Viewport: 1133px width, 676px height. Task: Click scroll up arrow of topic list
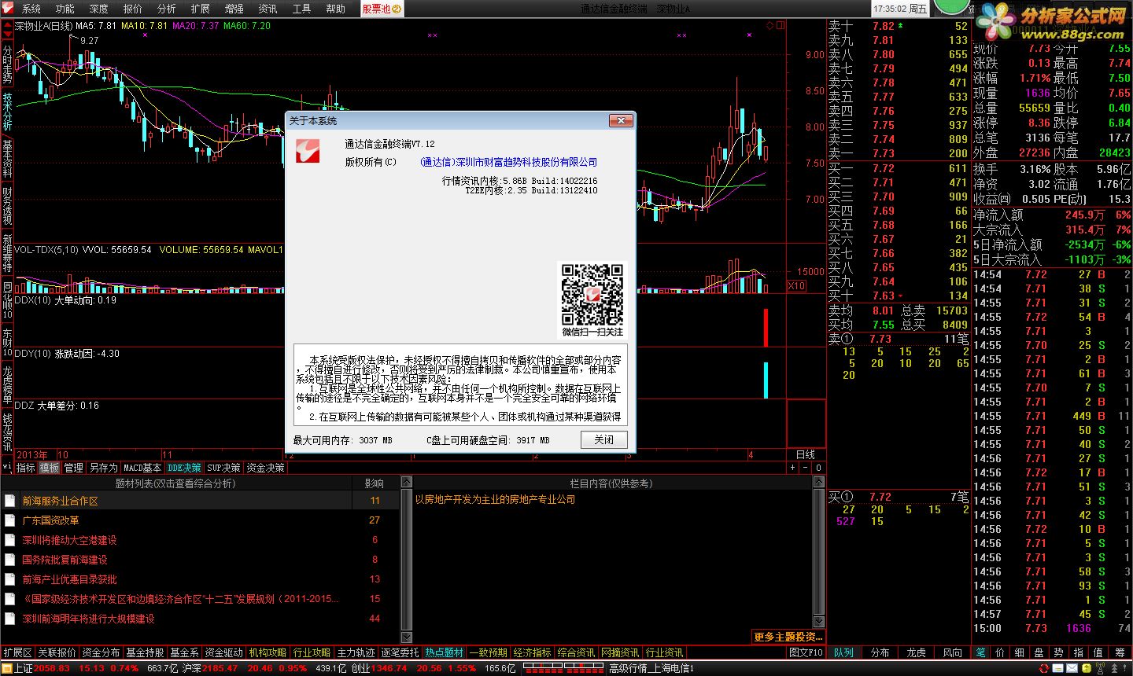pos(406,482)
